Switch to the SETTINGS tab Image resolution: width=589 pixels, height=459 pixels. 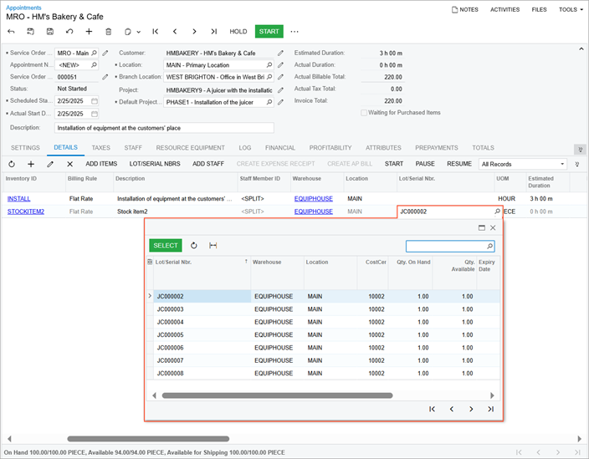[25, 148]
